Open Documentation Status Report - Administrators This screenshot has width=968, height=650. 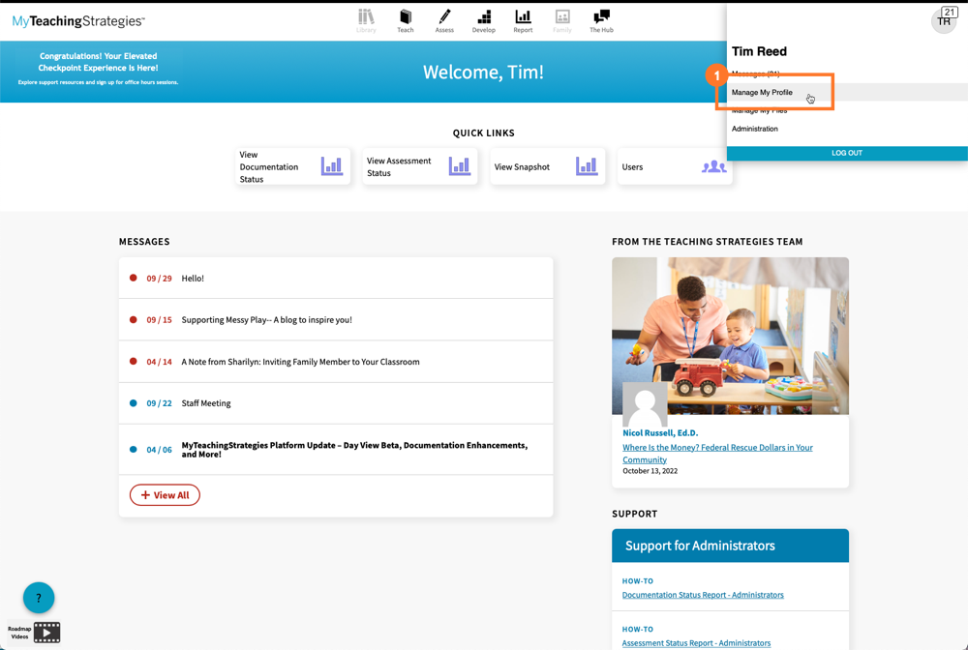coord(702,595)
